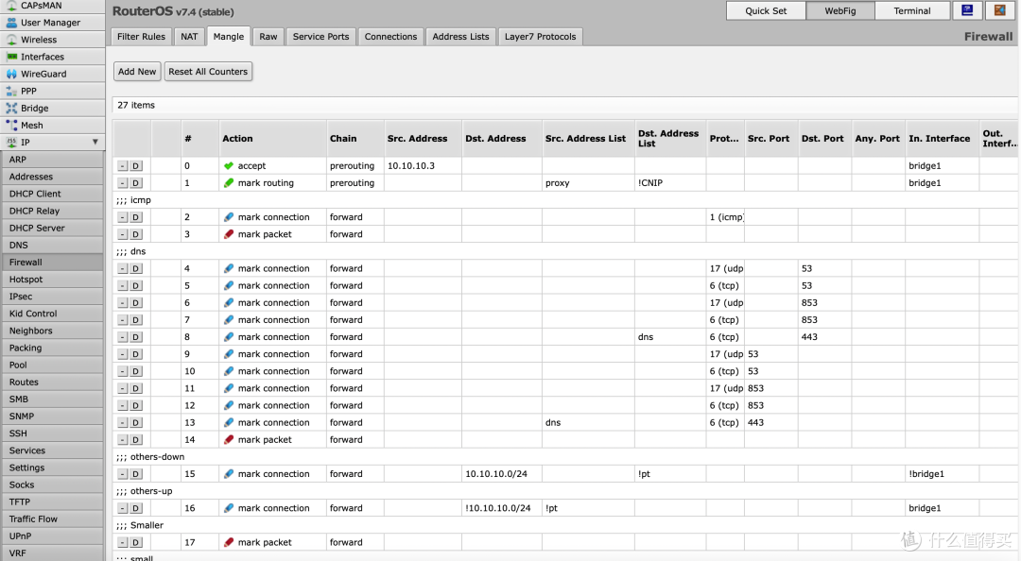Click the Add New button

[x=137, y=72]
